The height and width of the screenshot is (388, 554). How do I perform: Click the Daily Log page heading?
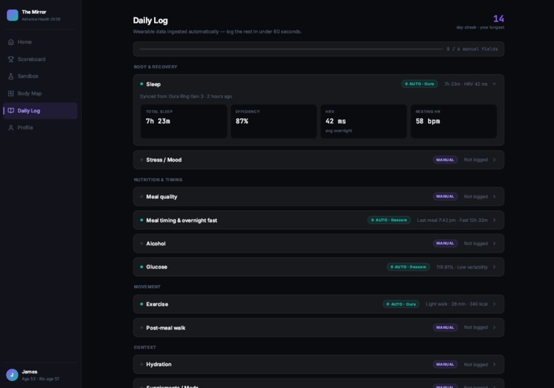click(150, 21)
